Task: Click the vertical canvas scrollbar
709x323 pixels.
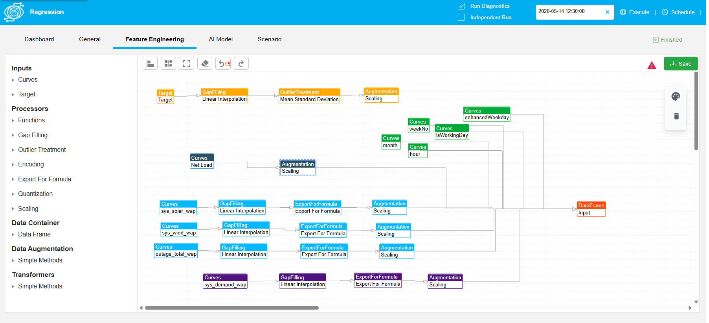Action: point(696,111)
